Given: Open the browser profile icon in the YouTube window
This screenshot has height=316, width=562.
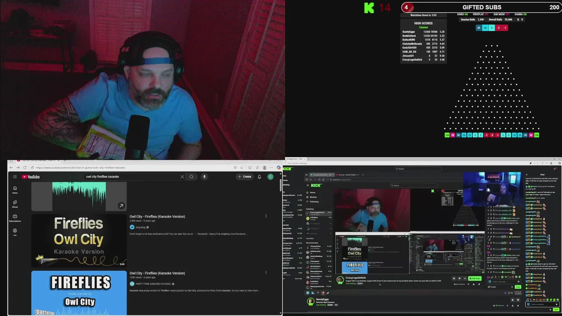Looking at the screenshot, I should pos(264,168).
